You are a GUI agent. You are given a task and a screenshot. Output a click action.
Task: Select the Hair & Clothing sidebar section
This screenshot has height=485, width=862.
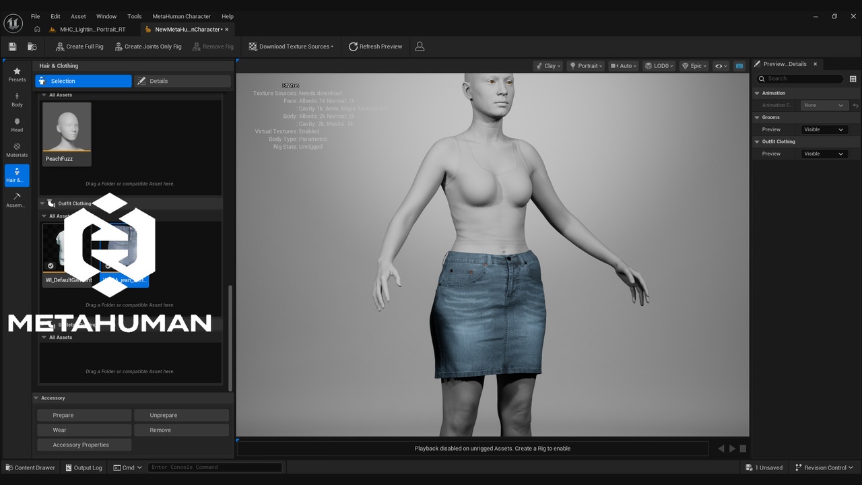[17, 175]
